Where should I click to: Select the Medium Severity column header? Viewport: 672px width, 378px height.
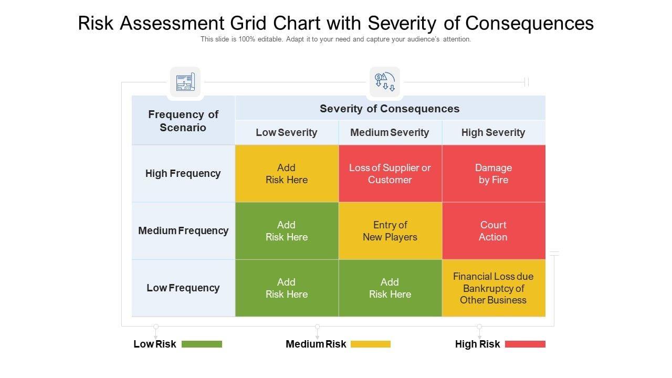[x=390, y=133]
